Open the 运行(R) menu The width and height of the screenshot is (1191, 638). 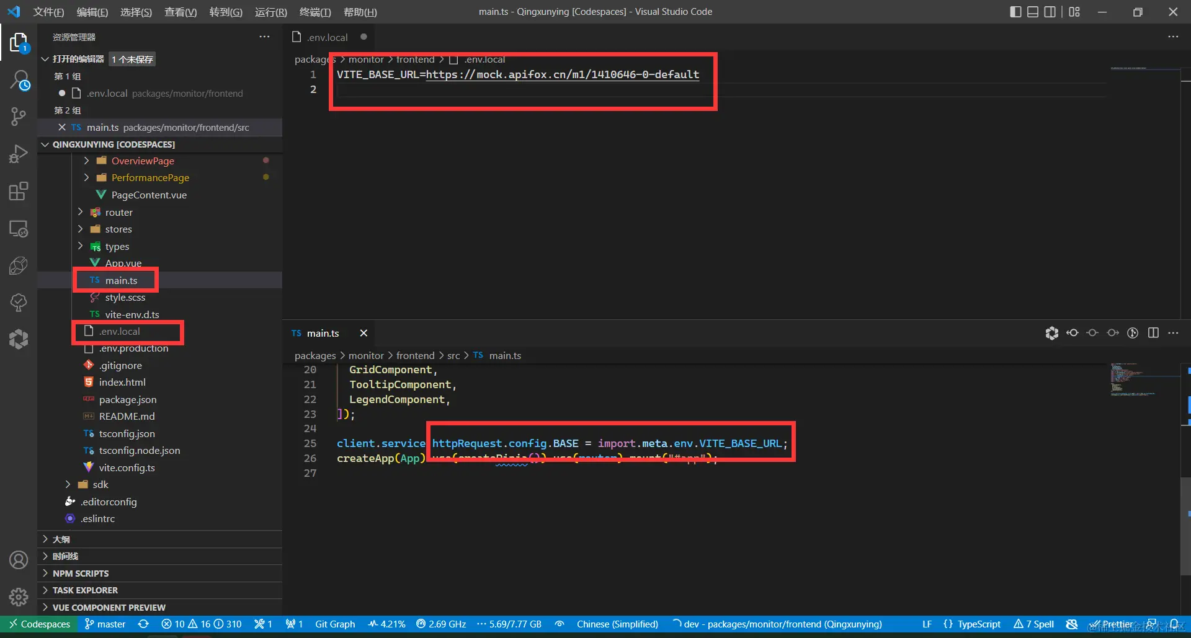coord(271,12)
